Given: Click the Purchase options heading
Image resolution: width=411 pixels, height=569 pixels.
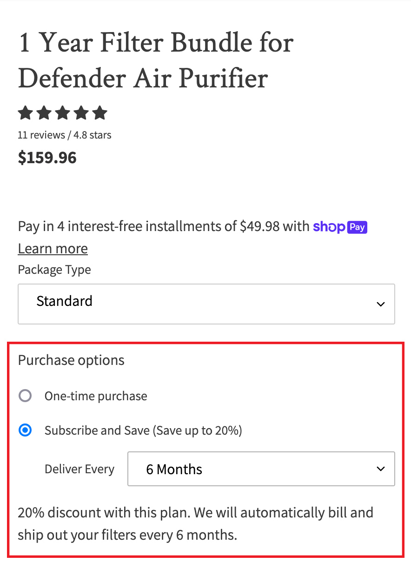Looking at the screenshot, I should (x=71, y=360).
